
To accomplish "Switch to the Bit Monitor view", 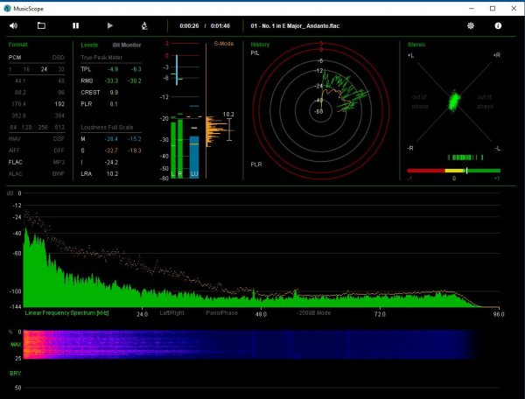I will pos(127,45).
